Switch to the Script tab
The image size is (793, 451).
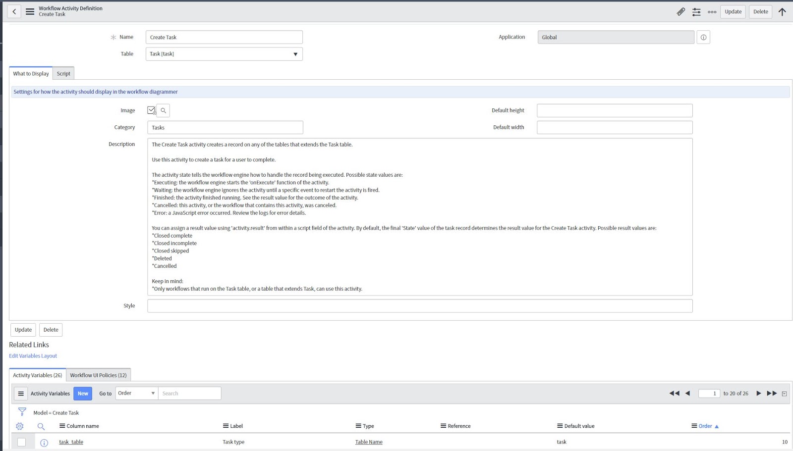coord(63,73)
